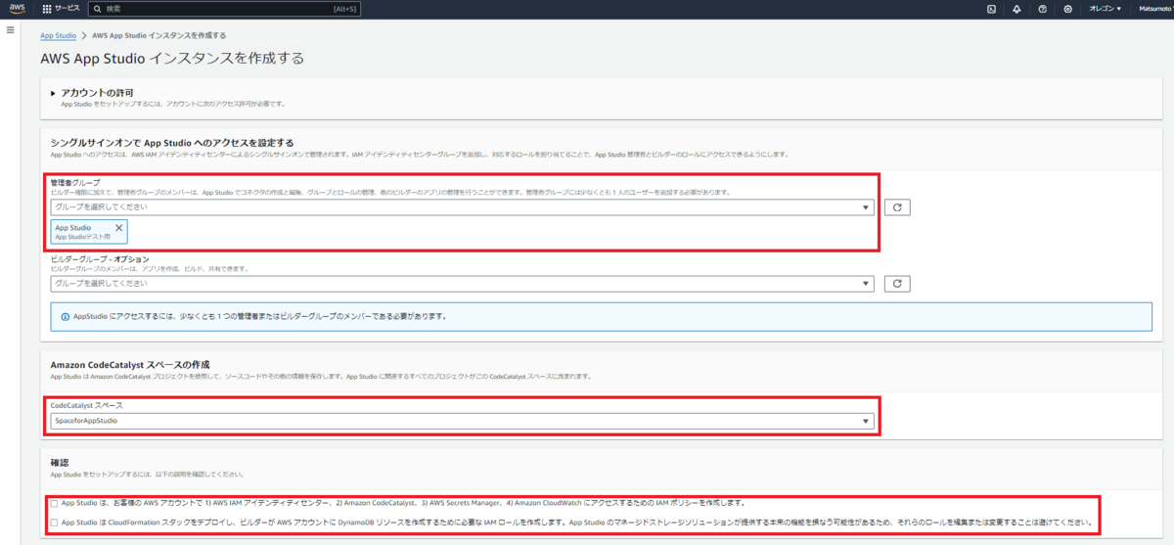Check the CloudFormation stack acknowledgement checkbox
The height and width of the screenshot is (545, 1174).
55,522
